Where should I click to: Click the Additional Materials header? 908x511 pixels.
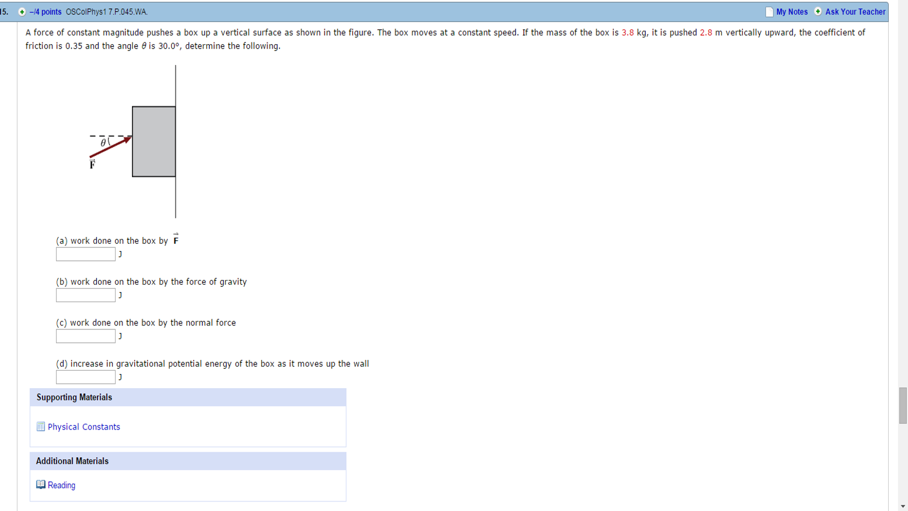coord(73,461)
